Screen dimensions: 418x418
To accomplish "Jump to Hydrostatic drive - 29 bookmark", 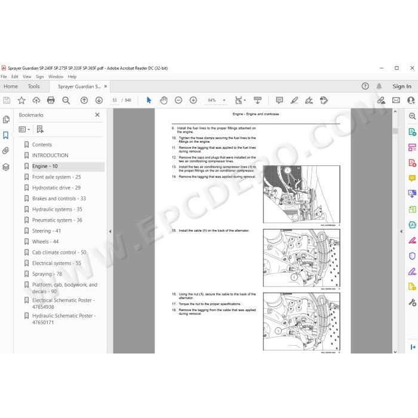I will (x=56, y=188).
